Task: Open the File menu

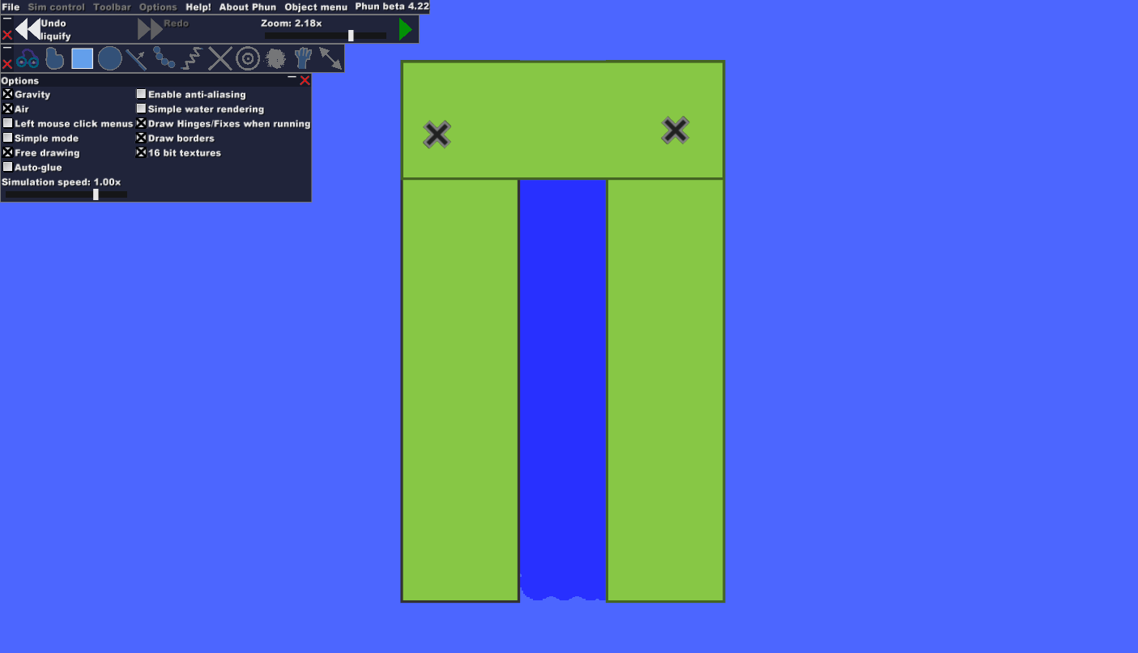Action: click(x=11, y=6)
